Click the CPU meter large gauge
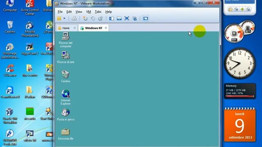This screenshot has height=147, width=262. (x=234, y=33)
